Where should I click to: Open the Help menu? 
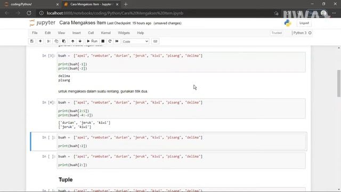click(141, 33)
